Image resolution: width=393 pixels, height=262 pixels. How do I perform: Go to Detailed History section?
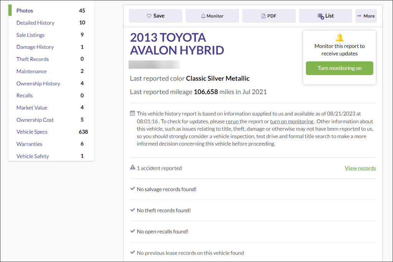pyautogui.click(x=35, y=23)
